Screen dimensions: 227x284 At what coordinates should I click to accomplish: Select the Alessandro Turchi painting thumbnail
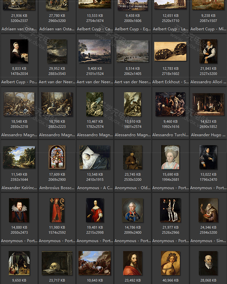170,104
